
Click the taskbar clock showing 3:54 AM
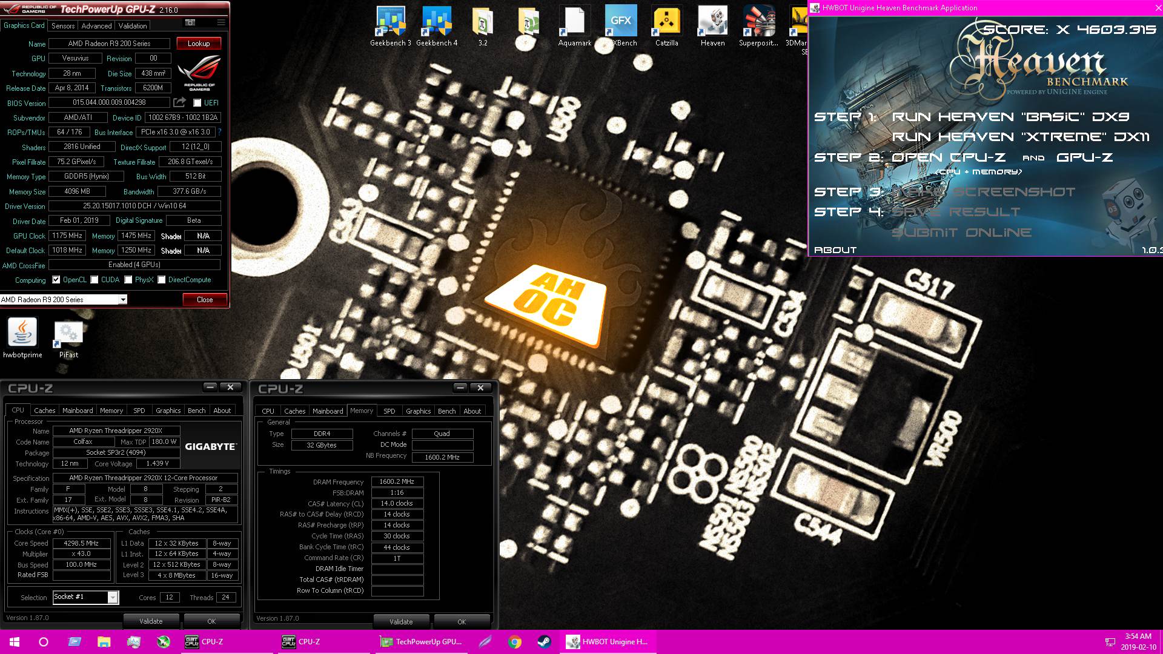click(1138, 636)
